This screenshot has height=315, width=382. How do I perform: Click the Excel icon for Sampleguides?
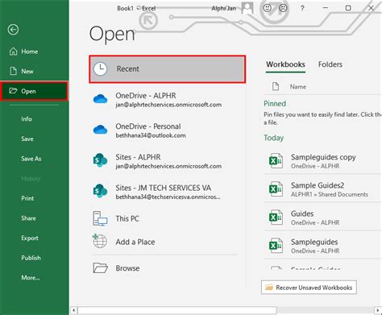point(276,246)
